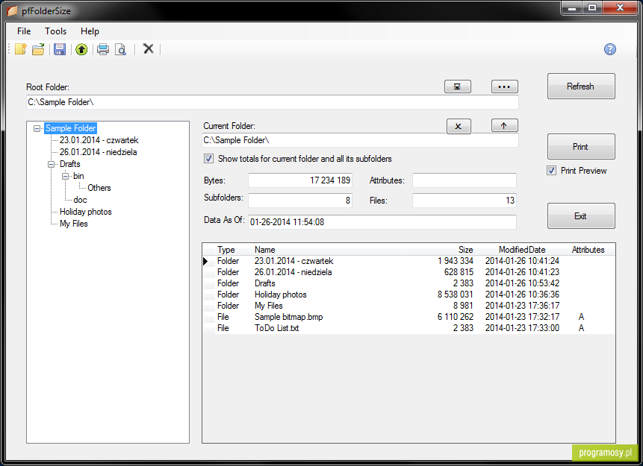Click My Files in the file list
The width and height of the screenshot is (643, 466).
pos(269,306)
